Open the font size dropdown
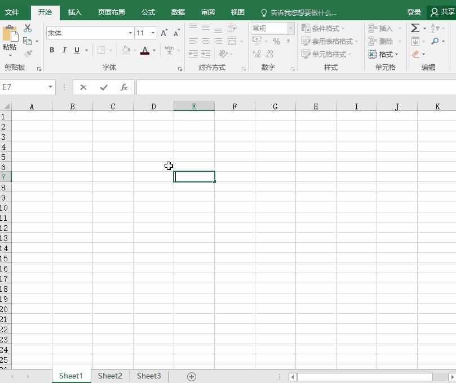This screenshot has height=383, width=456. pyautogui.click(x=152, y=33)
